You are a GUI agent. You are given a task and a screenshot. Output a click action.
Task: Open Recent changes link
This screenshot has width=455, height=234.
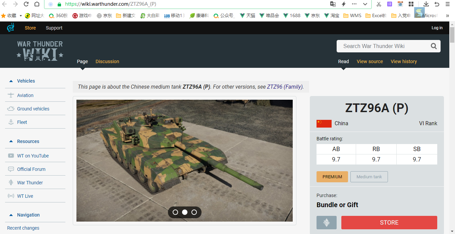click(x=23, y=228)
